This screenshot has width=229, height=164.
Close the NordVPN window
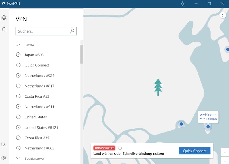point(223,3)
